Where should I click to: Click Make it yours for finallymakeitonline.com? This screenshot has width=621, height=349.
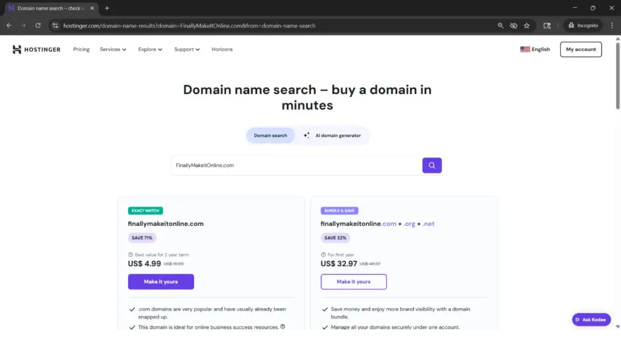point(161,282)
